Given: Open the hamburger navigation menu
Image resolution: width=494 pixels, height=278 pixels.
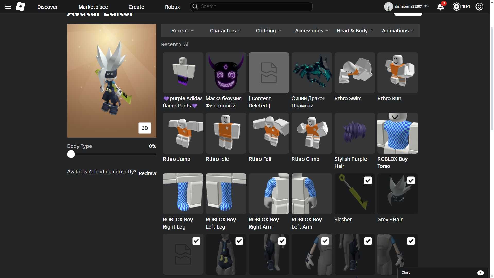Looking at the screenshot, I should [x=8, y=7].
